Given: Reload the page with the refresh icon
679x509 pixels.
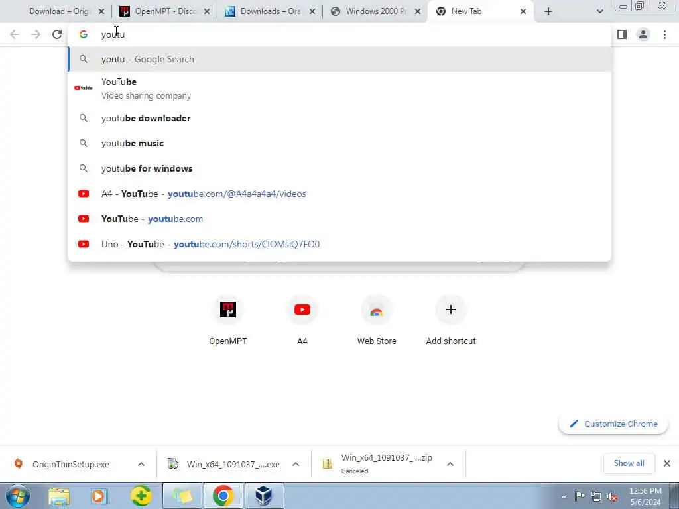Looking at the screenshot, I should [57, 34].
